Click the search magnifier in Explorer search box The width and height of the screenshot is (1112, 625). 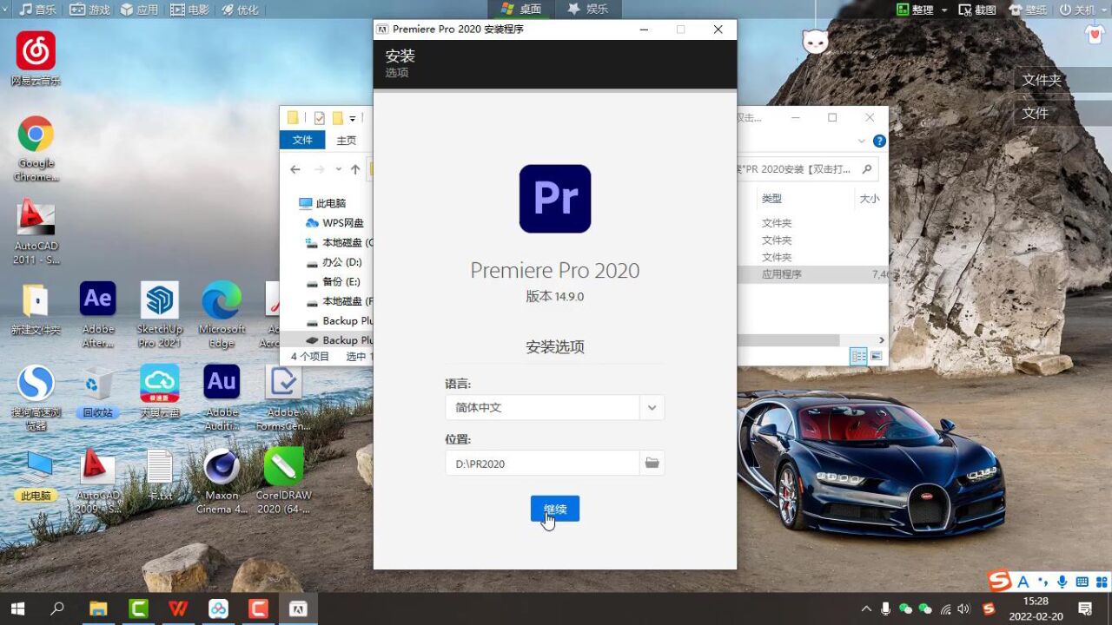coord(865,169)
